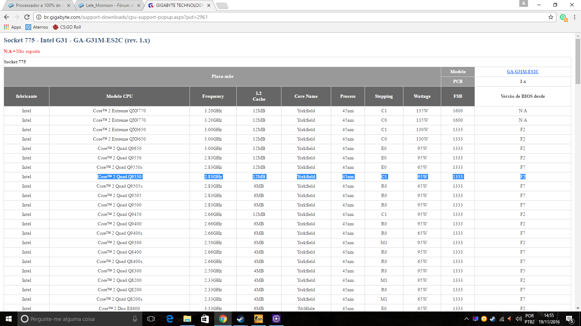Open the CS:GO Roll bookmark

pyautogui.click(x=67, y=27)
